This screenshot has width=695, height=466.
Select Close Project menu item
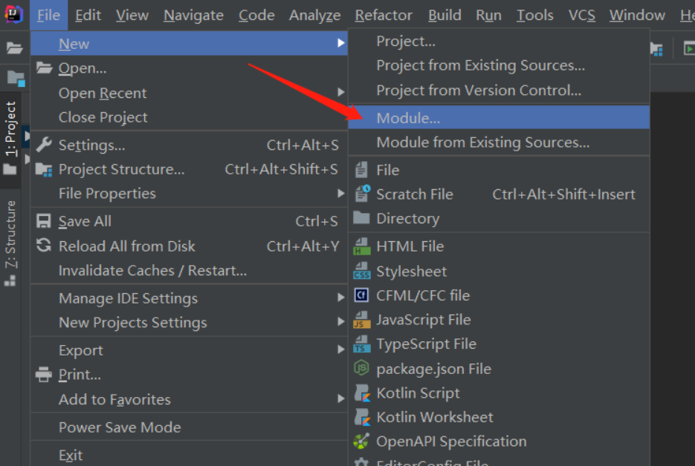[x=189, y=117]
